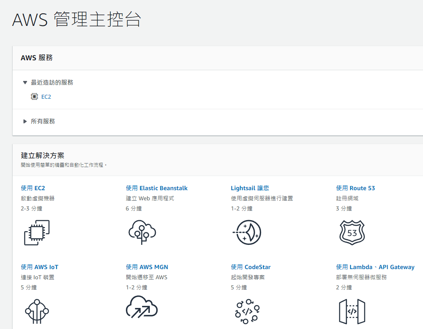The image size is (423, 329).
Task: Click the 開始遷移至 AWS description text
Action: coord(147,277)
